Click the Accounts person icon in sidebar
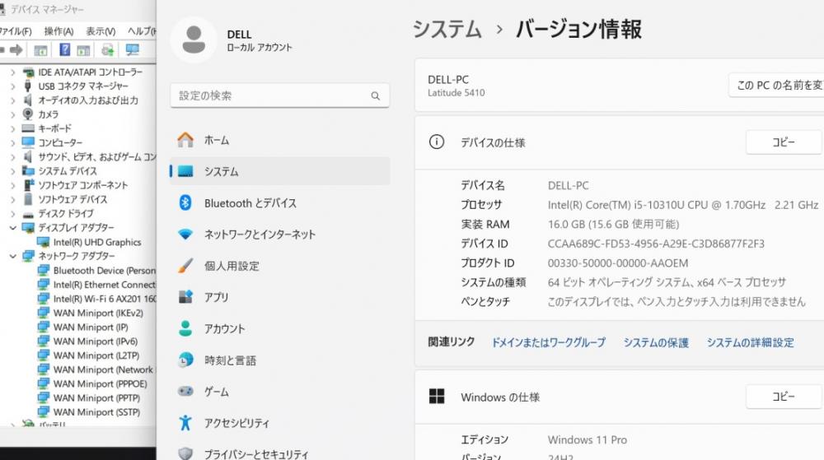The image size is (824, 460). 185,328
